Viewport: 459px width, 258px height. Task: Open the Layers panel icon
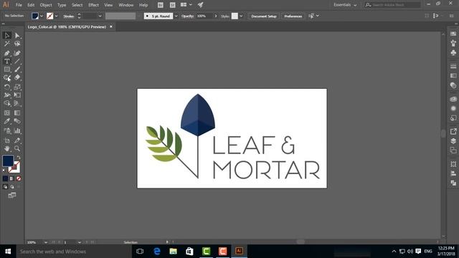[x=453, y=140]
